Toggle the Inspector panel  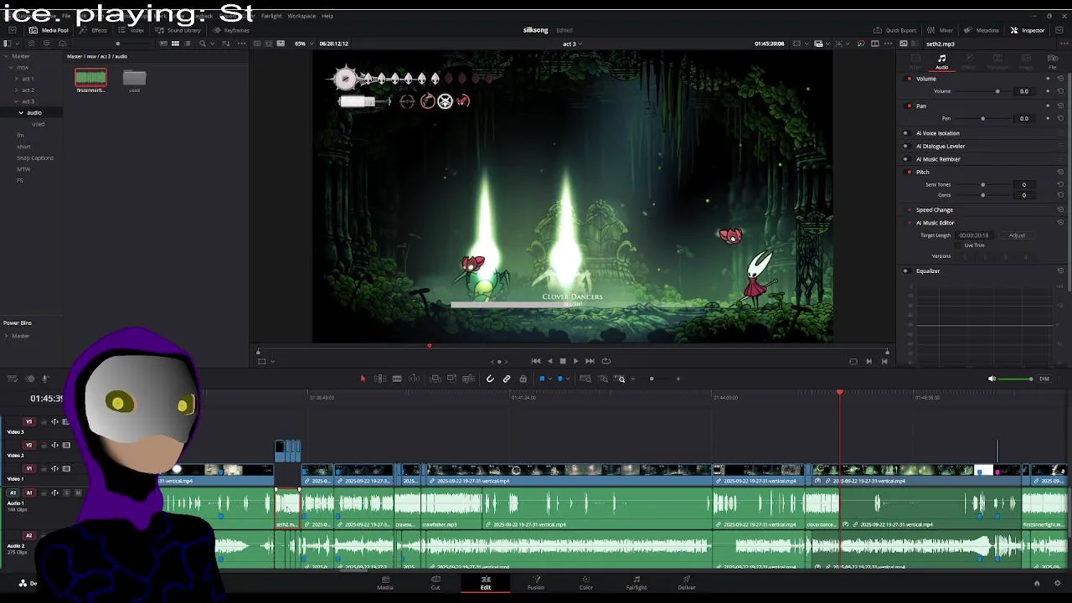coord(1028,30)
